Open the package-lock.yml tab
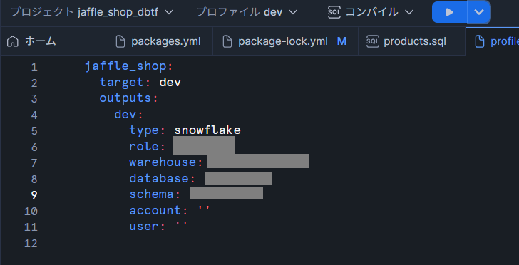Viewport: 519px width, 265px height. tap(285, 41)
